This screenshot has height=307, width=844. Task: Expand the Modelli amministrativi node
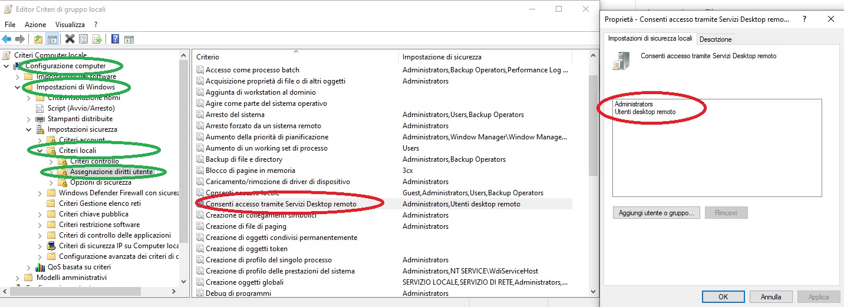click(x=17, y=278)
